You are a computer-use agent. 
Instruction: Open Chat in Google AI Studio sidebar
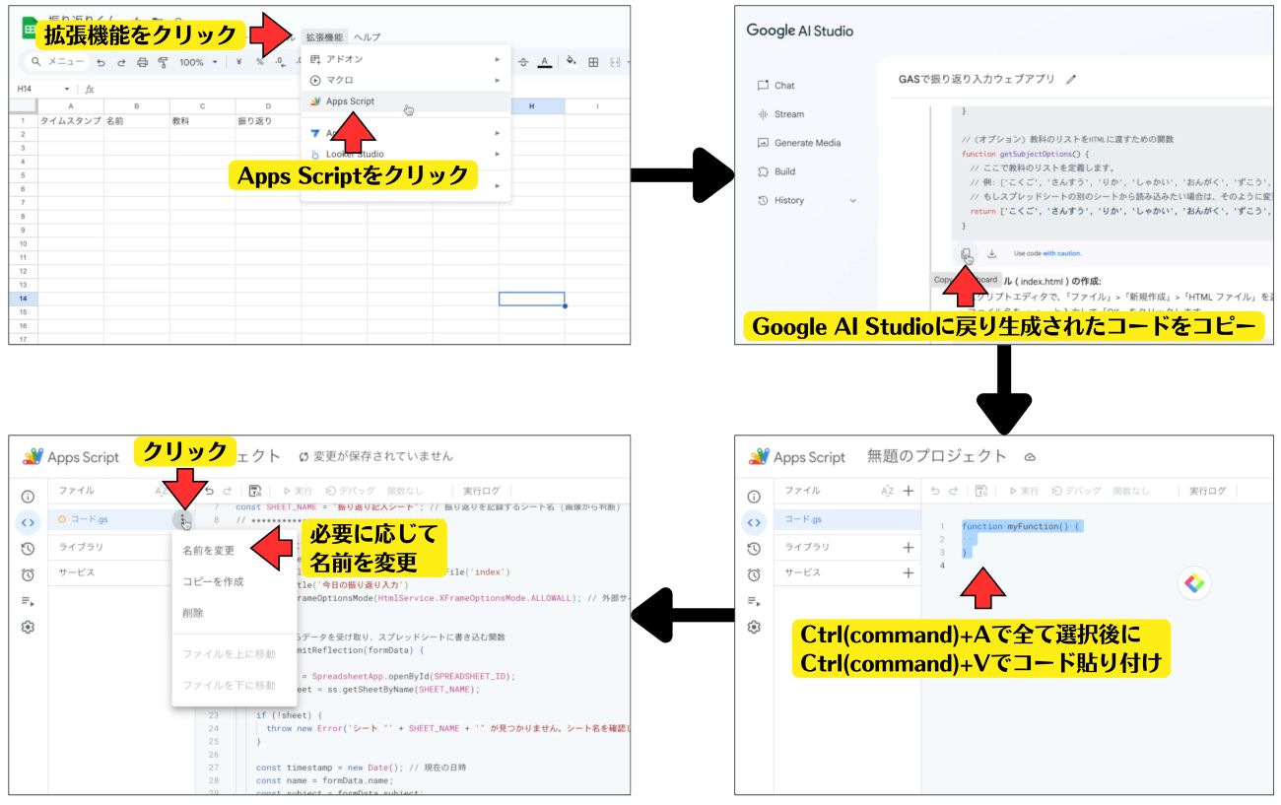click(x=784, y=86)
